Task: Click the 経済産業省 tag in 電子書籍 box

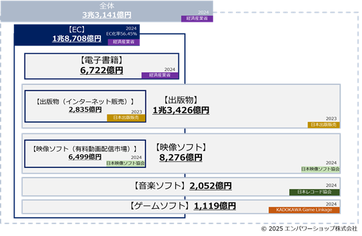Action: click(x=160, y=75)
